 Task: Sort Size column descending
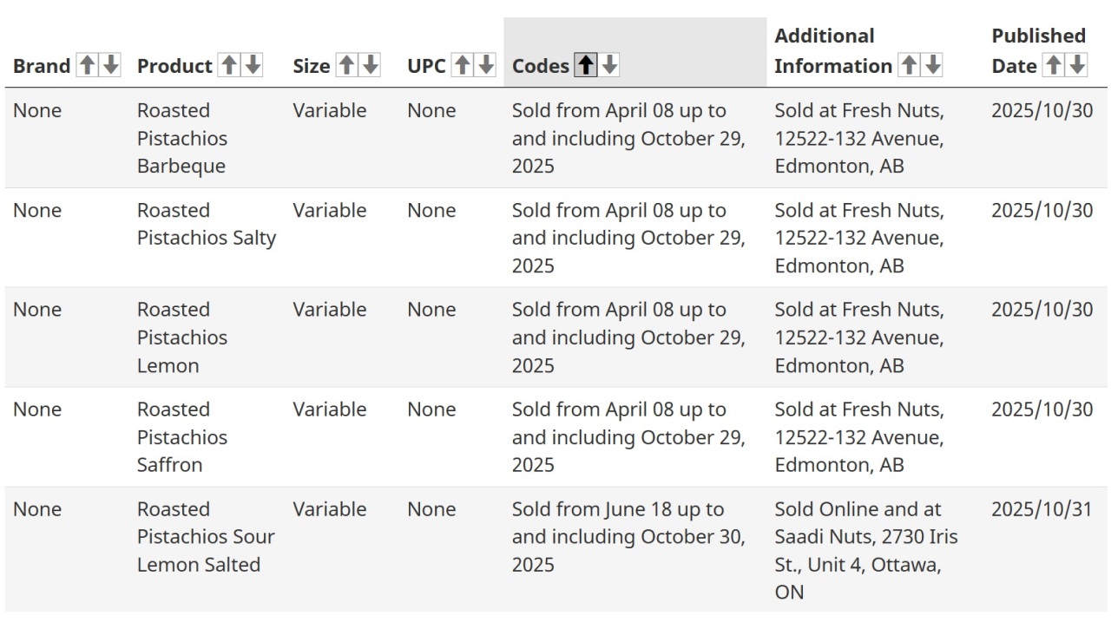click(371, 65)
